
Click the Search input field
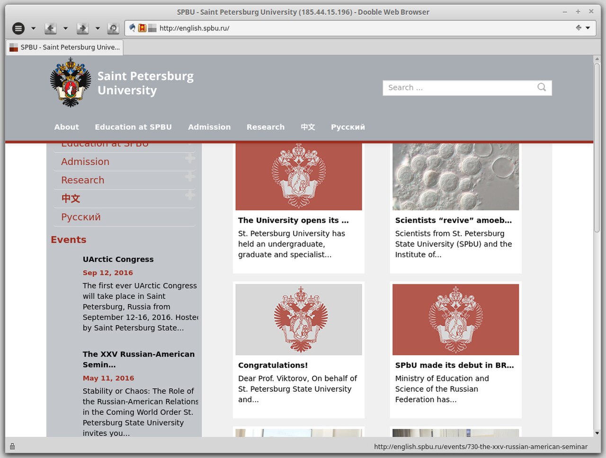pos(459,88)
